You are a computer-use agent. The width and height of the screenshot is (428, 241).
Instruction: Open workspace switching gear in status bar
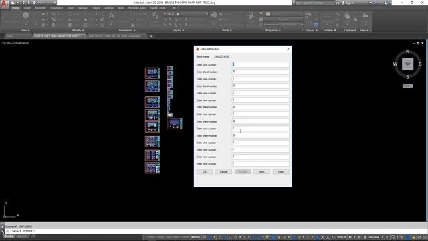350,237
